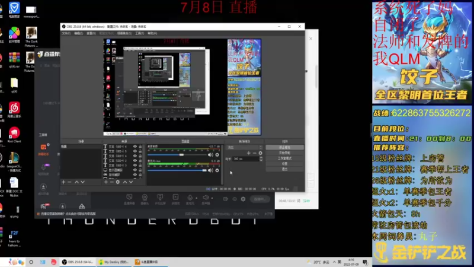Open the 文件(F) menu in OBS
This screenshot has height=267, width=474.
click(x=66, y=33)
